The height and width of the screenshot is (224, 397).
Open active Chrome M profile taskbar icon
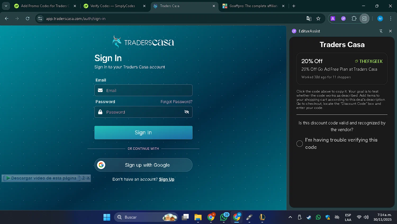tap(237, 217)
